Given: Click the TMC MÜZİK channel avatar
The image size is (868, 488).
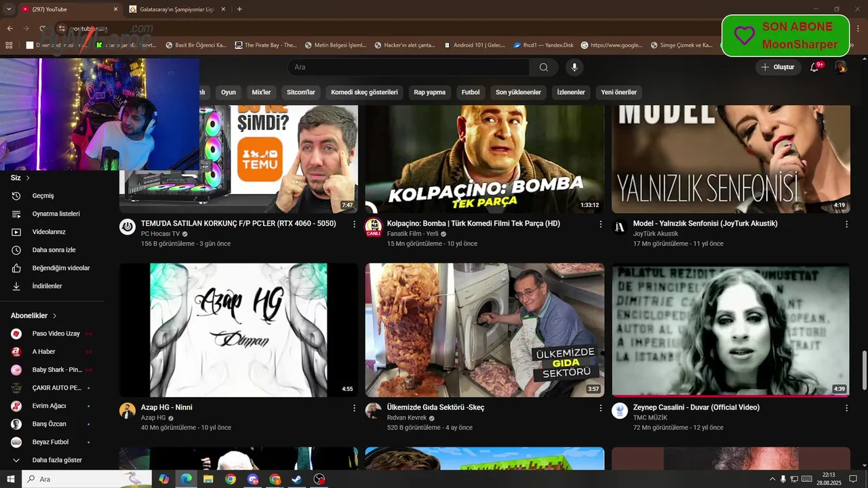Looking at the screenshot, I should [620, 411].
